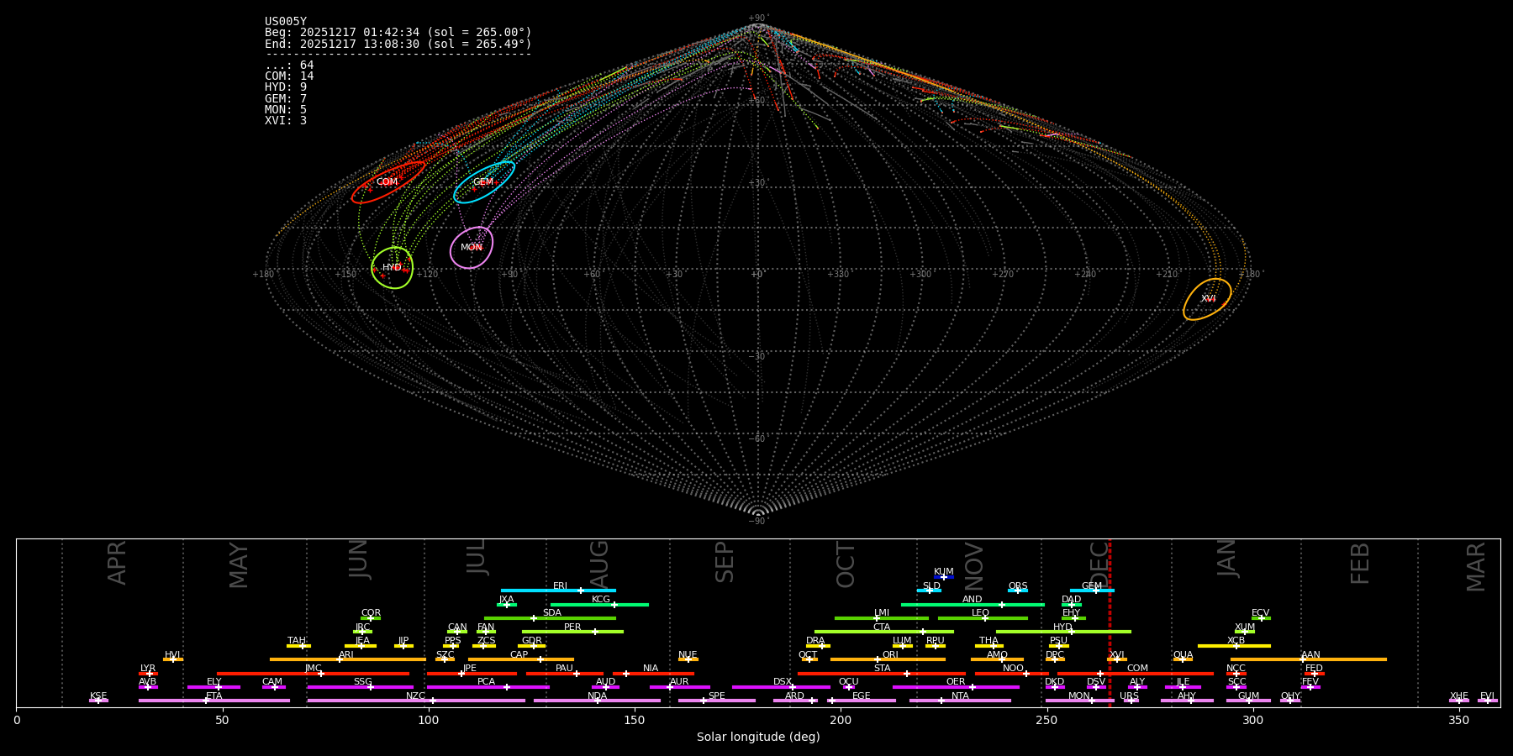Select the green HYD radiant ellipse on the map

click(x=392, y=268)
